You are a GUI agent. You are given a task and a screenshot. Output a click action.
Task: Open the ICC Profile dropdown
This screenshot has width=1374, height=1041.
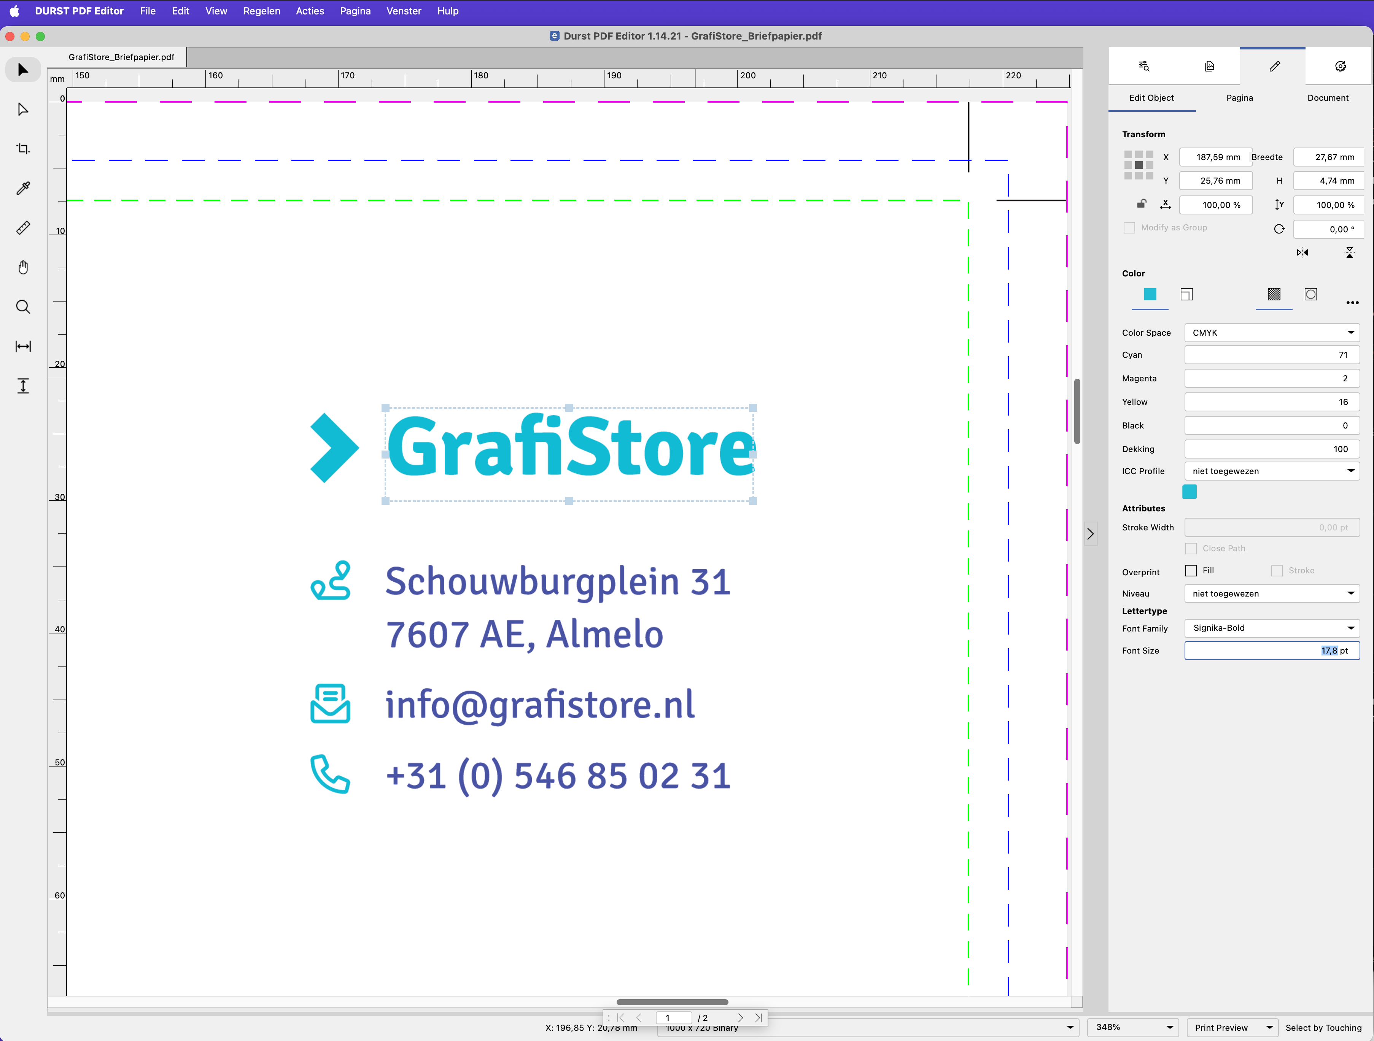point(1272,471)
